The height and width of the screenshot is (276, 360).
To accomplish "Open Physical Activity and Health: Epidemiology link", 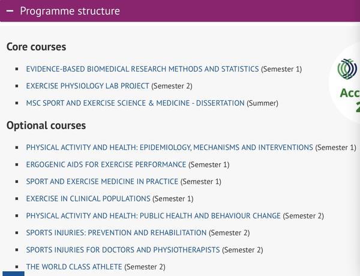I will point(169,147).
